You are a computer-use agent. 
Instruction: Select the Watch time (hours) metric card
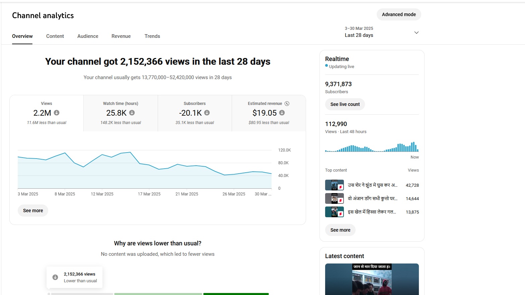click(x=121, y=113)
